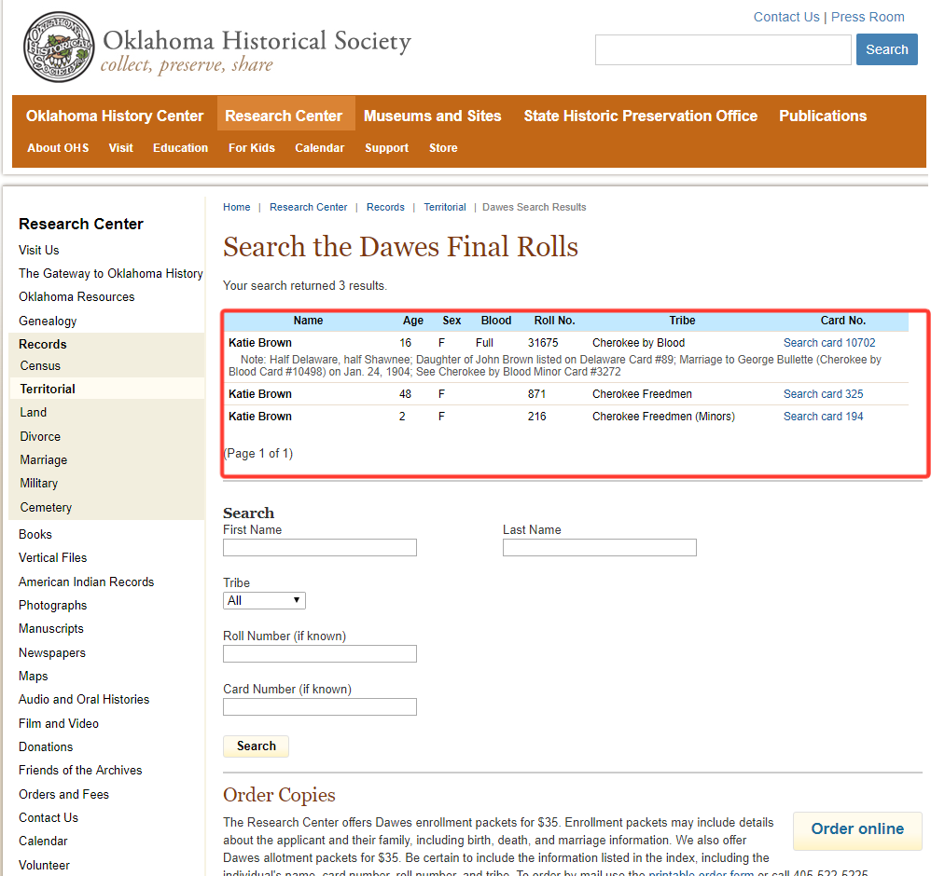
Task: Open the Museums and Sites menu
Action: (x=432, y=116)
